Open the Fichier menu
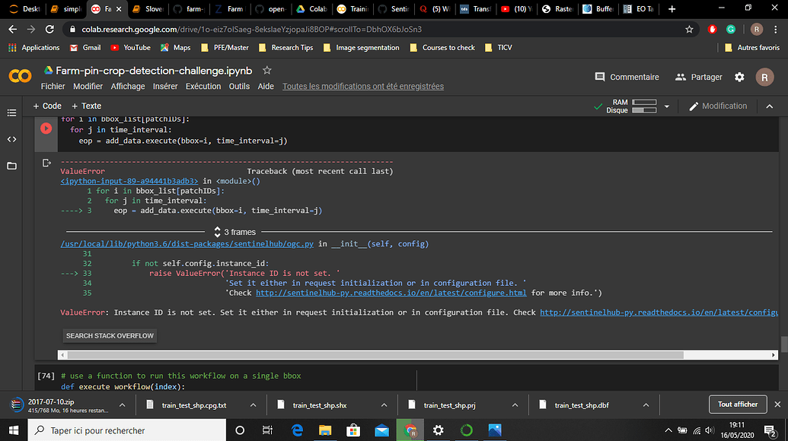Screen dimensions: 788x441 click(x=53, y=86)
